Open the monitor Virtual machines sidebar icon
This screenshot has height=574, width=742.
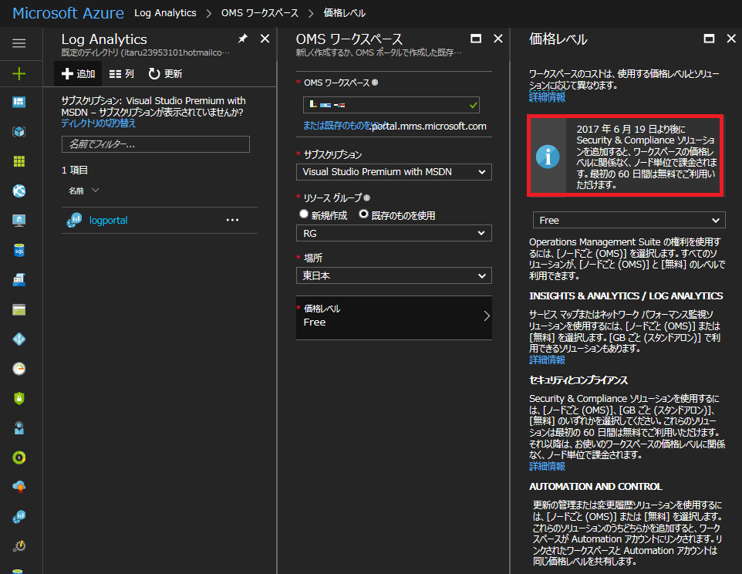click(x=19, y=221)
